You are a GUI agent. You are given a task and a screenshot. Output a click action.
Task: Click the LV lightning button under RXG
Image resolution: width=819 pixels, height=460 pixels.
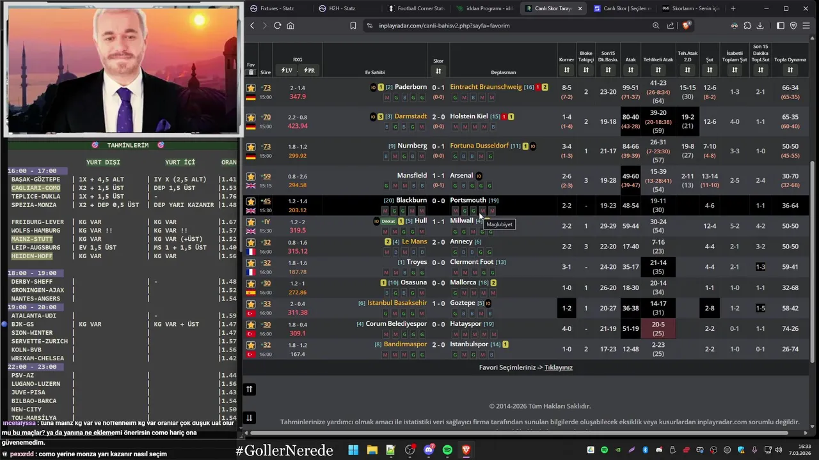point(286,70)
